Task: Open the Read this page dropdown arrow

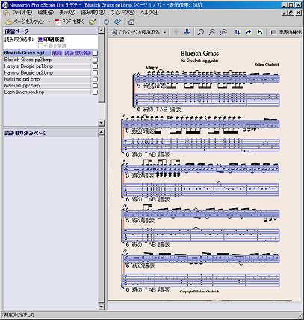Action: click(x=164, y=32)
